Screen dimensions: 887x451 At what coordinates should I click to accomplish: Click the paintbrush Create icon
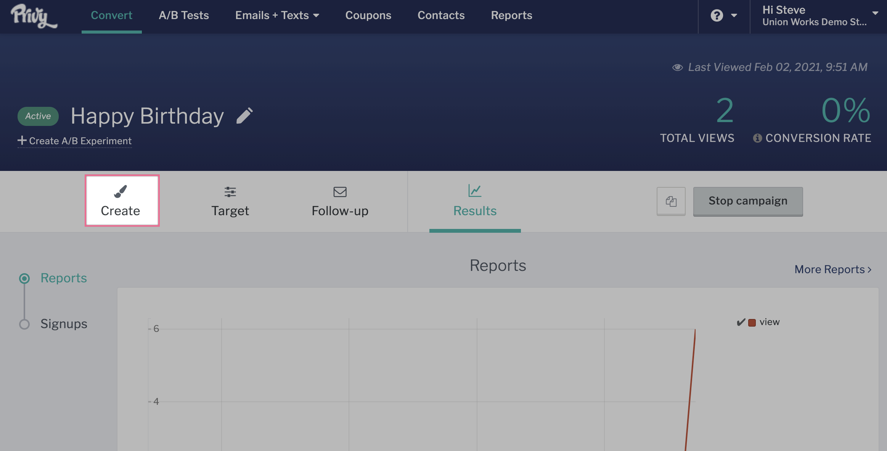tap(121, 191)
